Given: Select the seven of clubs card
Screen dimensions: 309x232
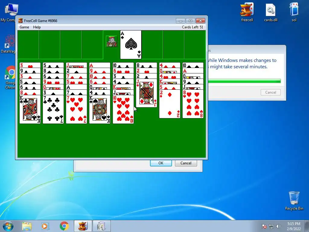Looking at the screenshot, I should tap(53, 109).
